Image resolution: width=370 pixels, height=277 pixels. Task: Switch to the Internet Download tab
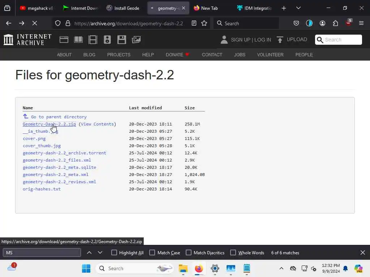tap(81, 8)
